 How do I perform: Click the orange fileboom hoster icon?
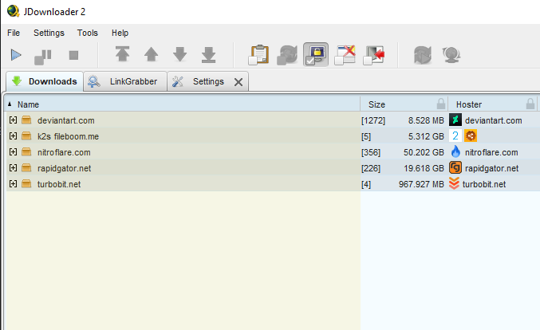(471, 136)
